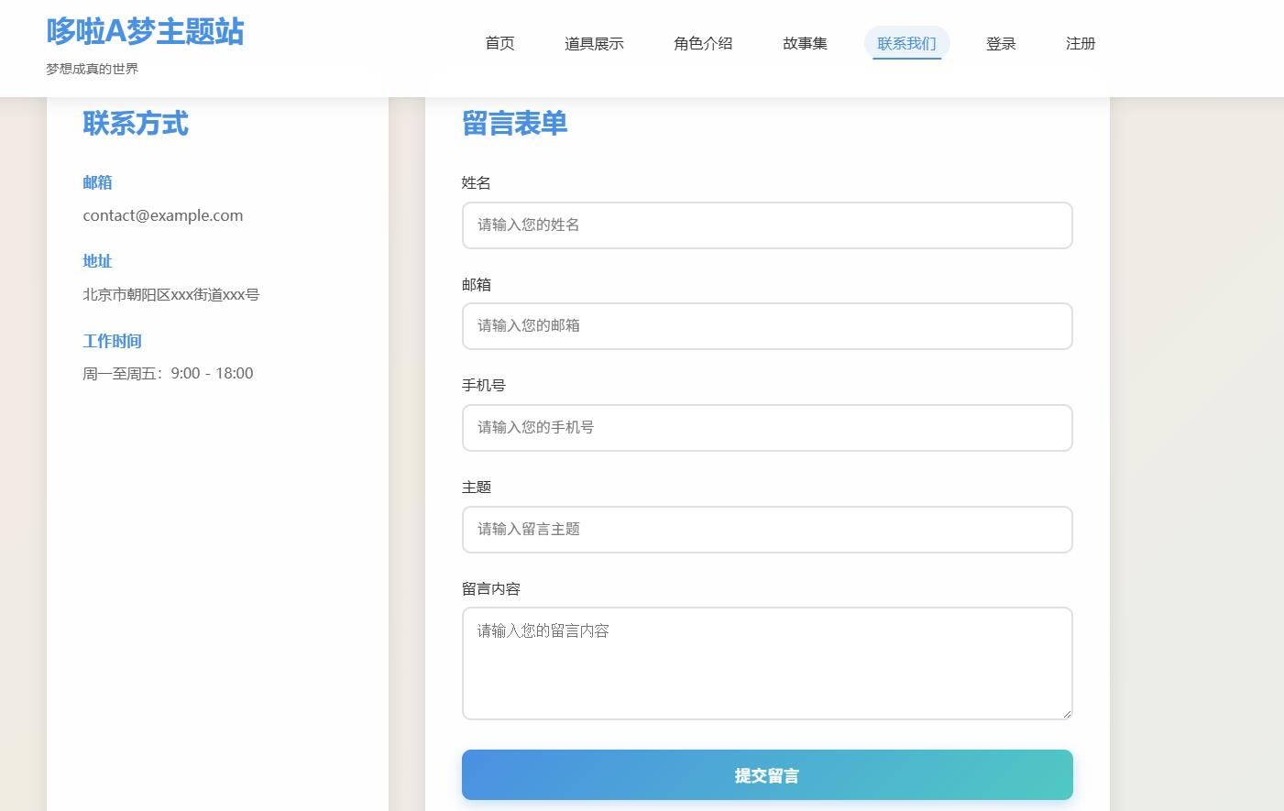Image resolution: width=1284 pixels, height=811 pixels.
Task: Open the 注册 page
Action: (x=1081, y=43)
